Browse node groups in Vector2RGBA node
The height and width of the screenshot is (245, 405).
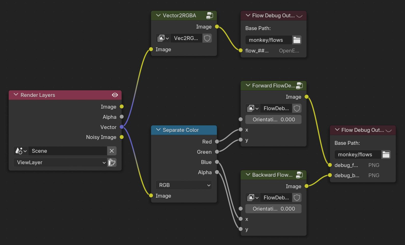[163, 38]
